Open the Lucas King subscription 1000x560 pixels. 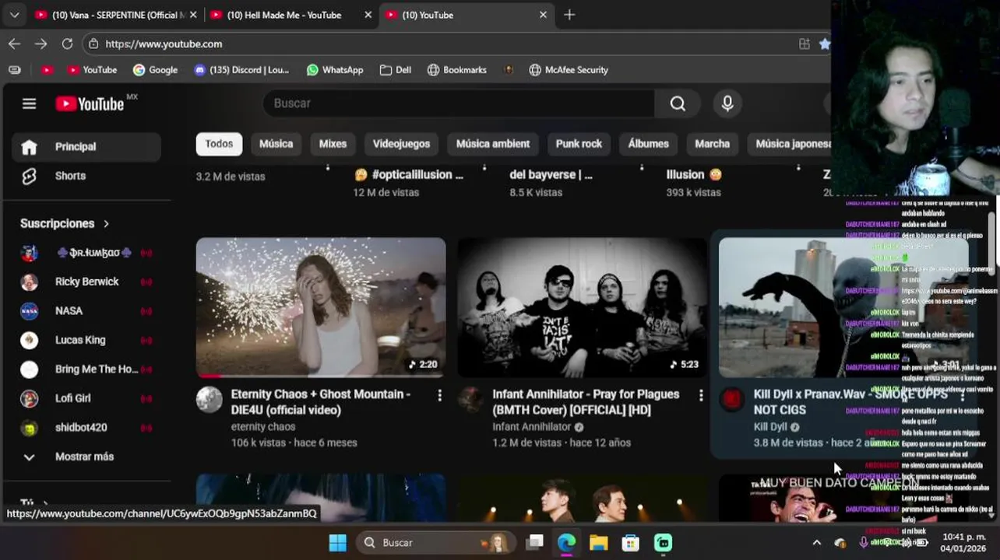(x=86, y=340)
